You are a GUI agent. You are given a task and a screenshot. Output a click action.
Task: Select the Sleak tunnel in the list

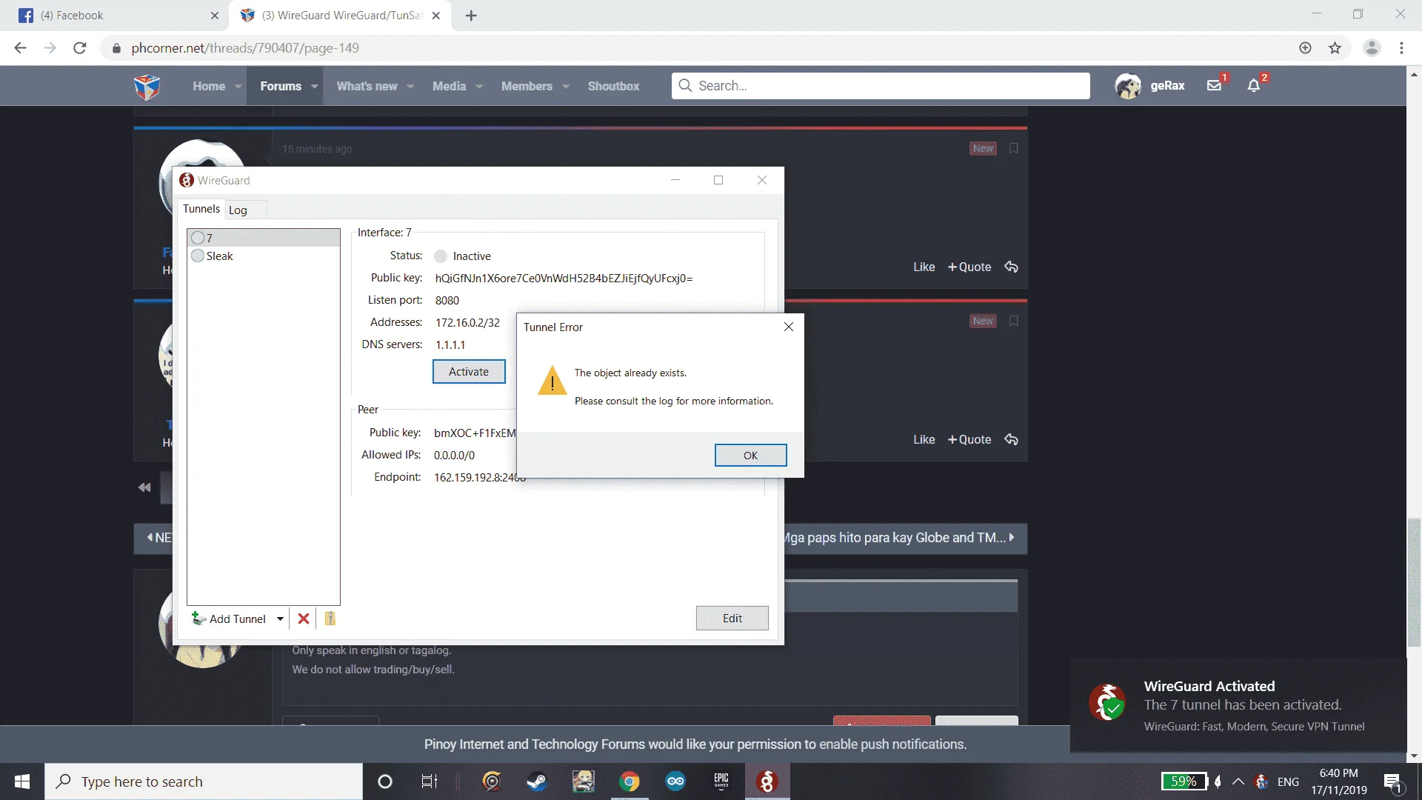point(263,256)
